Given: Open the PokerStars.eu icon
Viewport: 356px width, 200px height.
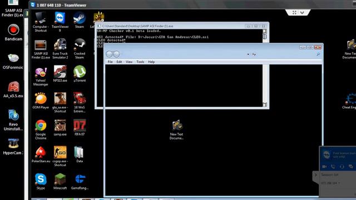Looking at the screenshot, I should 41,154.
